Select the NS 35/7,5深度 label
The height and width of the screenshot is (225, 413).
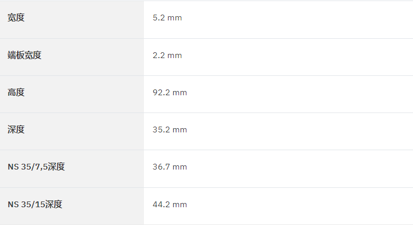tap(36, 167)
